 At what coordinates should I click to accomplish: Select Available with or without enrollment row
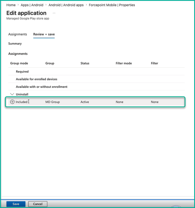click(96, 87)
